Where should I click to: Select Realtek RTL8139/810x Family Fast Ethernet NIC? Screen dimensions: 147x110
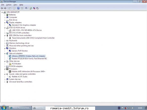pyautogui.click(x=29, y=59)
